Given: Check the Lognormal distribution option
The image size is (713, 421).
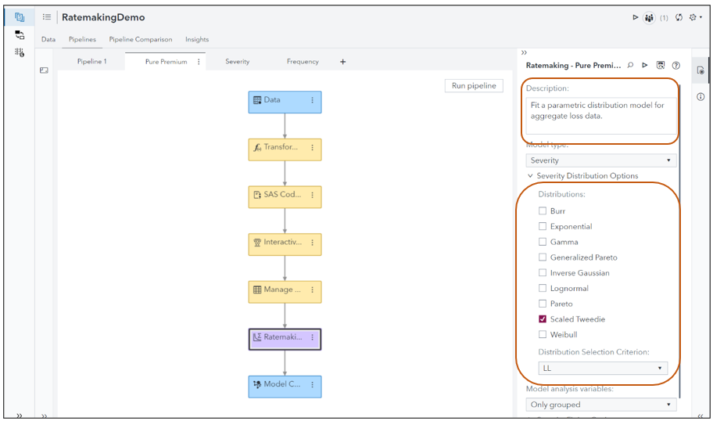Looking at the screenshot, I should pyautogui.click(x=543, y=289).
